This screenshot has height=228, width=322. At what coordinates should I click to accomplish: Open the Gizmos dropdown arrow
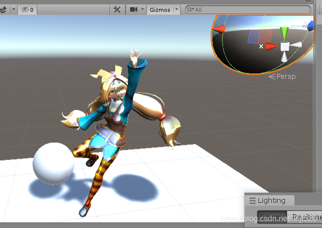[177, 9]
